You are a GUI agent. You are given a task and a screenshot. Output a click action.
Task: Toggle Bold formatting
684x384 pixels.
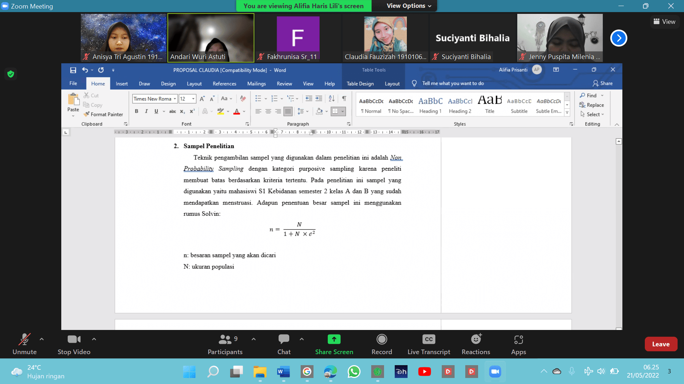click(x=136, y=111)
